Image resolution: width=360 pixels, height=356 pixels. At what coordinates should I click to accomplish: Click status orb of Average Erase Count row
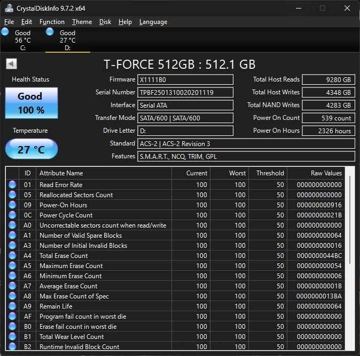coord(12,286)
